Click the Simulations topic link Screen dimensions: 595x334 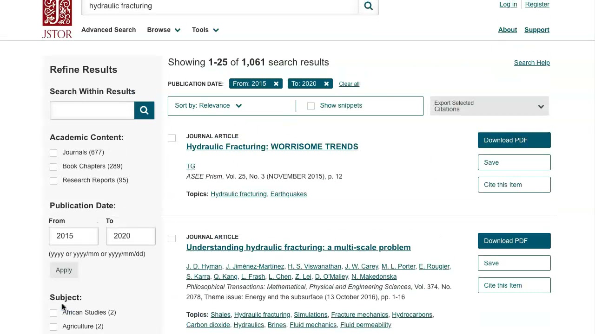click(x=311, y=315)
